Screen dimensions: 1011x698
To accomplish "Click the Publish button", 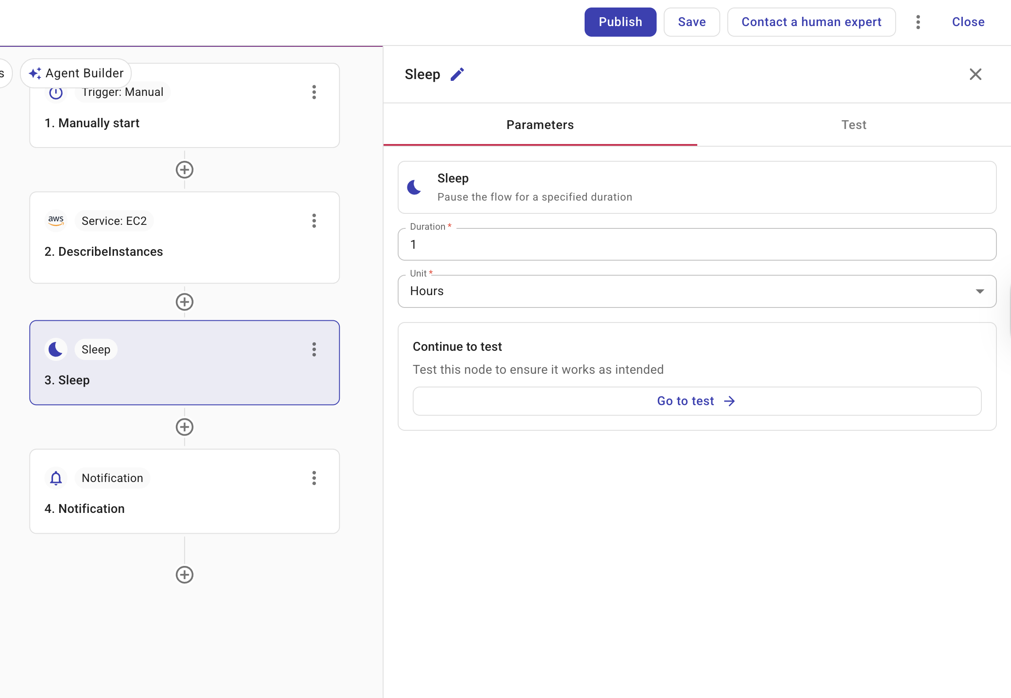I will [x=620, y=22].
